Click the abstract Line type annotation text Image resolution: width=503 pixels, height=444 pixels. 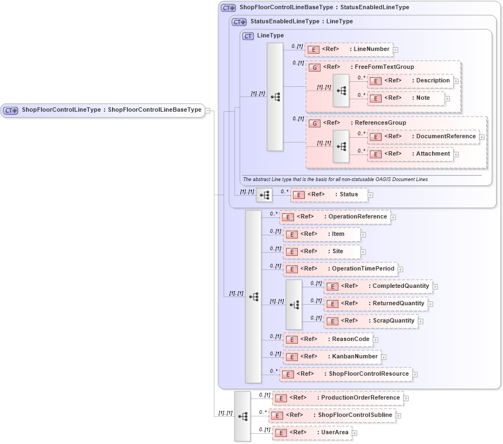tap(335, 179)
